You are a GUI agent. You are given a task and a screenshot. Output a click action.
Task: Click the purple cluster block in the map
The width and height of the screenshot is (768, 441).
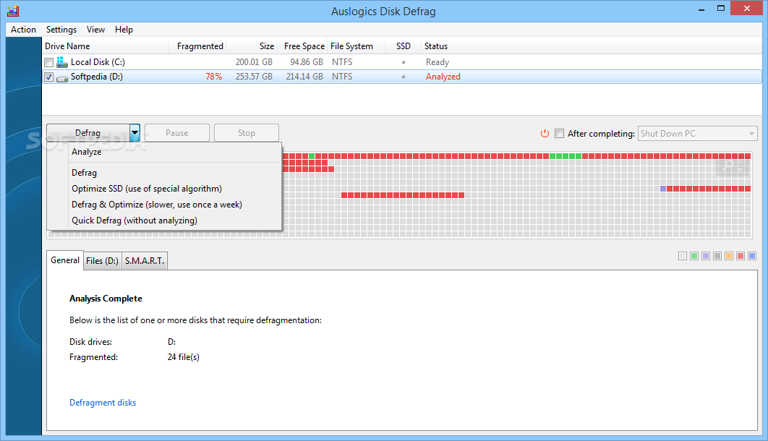point(663,189)
